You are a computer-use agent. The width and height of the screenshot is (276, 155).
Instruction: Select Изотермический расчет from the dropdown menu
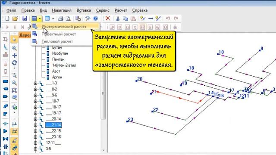65,27
